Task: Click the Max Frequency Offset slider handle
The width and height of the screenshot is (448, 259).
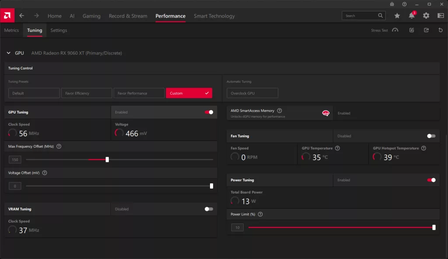Action: tap(107, 159)
